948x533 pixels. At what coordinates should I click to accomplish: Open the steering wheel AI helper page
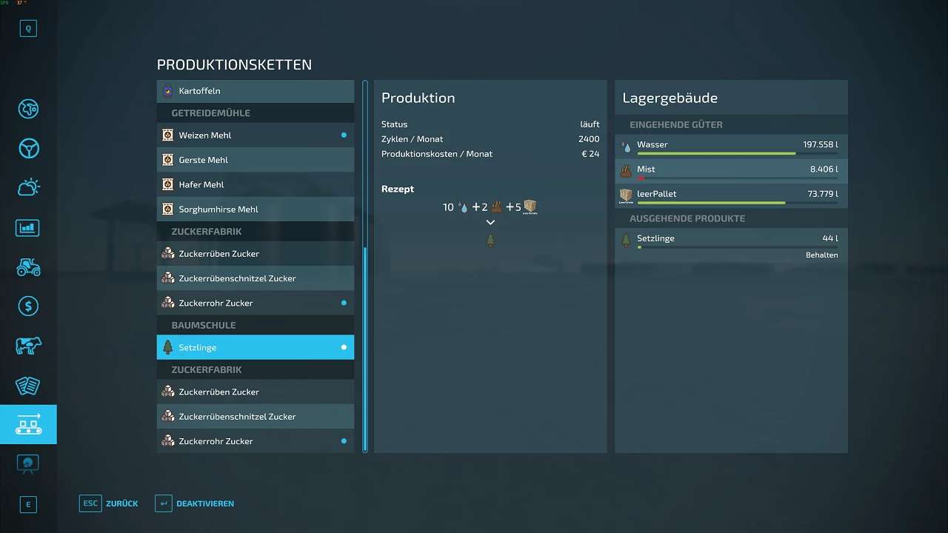[x=28, y=149]
